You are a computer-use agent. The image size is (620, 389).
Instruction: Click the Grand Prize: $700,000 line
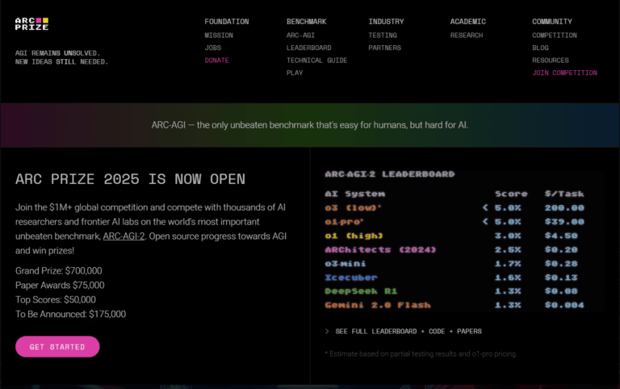pyautogui.click(x=58, y=271)
